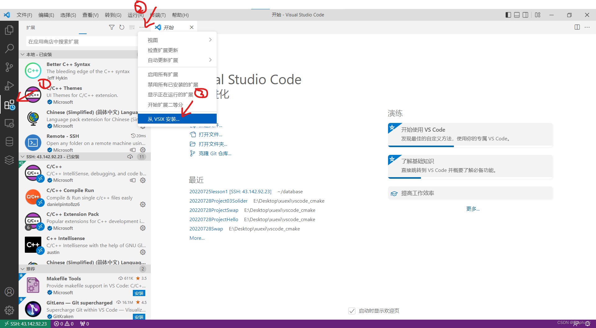
Task: Select 检查扩展更新 menu item
Action: click(177, 50)
